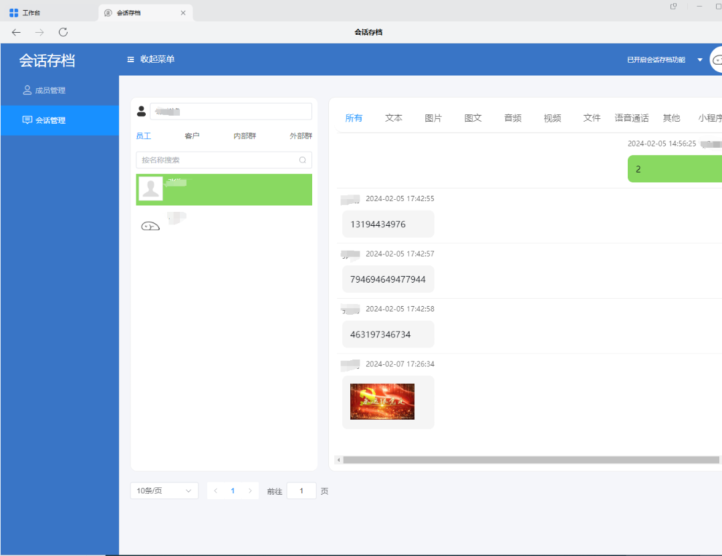Click the 收起菜单 collapse menu icon
Viewport: 722px width, 556px height.
tap(130, 59)
